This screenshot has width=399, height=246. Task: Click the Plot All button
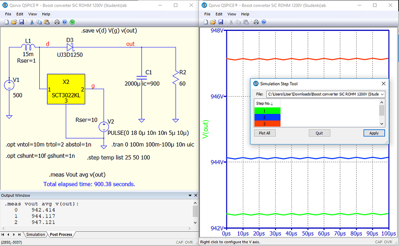(x=264, y=132)
